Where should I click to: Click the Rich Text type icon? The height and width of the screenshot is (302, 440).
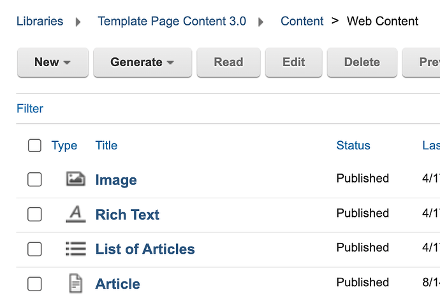coord(76,214)
